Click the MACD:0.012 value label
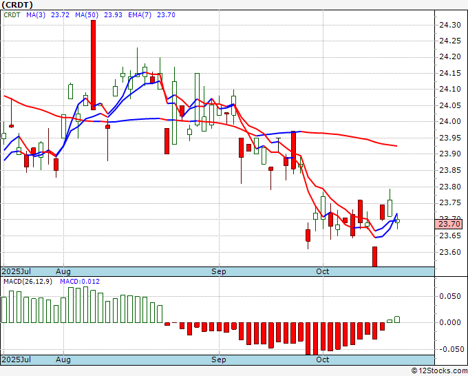Image resolution: width=468 pixels, height=376 pixels. click(80, 282)
